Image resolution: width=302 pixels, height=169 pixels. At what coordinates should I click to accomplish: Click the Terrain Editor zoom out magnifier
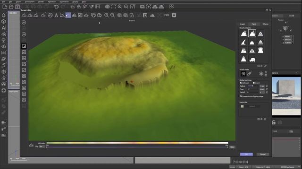point(112,15)
